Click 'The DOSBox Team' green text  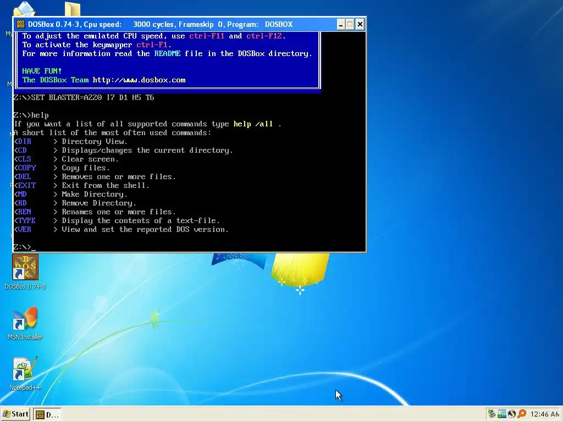click(x=56, y=80)
